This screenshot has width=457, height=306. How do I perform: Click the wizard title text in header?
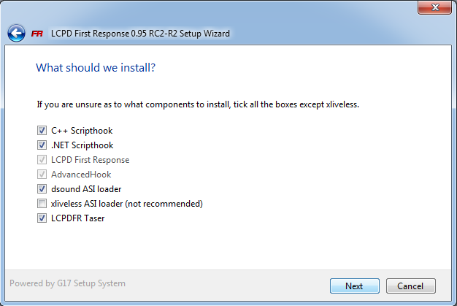pos(141,34)
